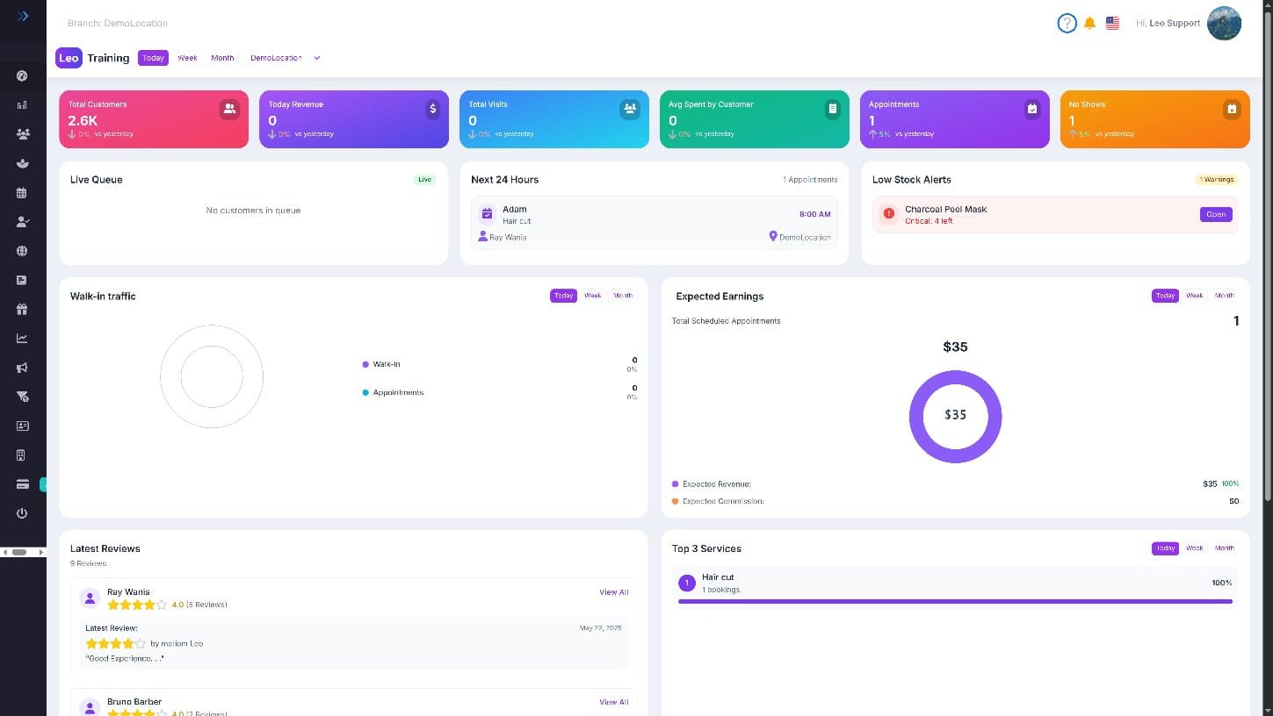
Task: Click the Expected Earnings donut chart
Action: point(955,416)
